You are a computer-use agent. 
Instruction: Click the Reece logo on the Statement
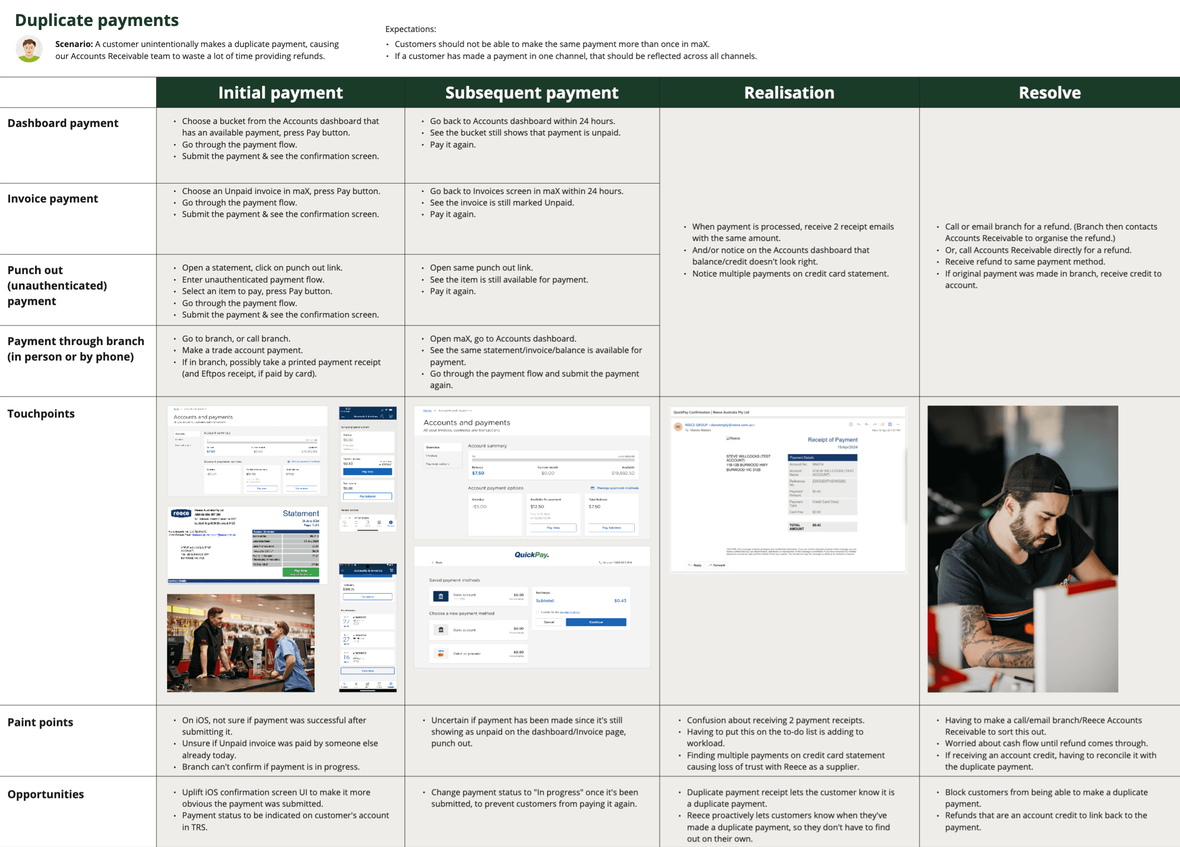point(180,513)
